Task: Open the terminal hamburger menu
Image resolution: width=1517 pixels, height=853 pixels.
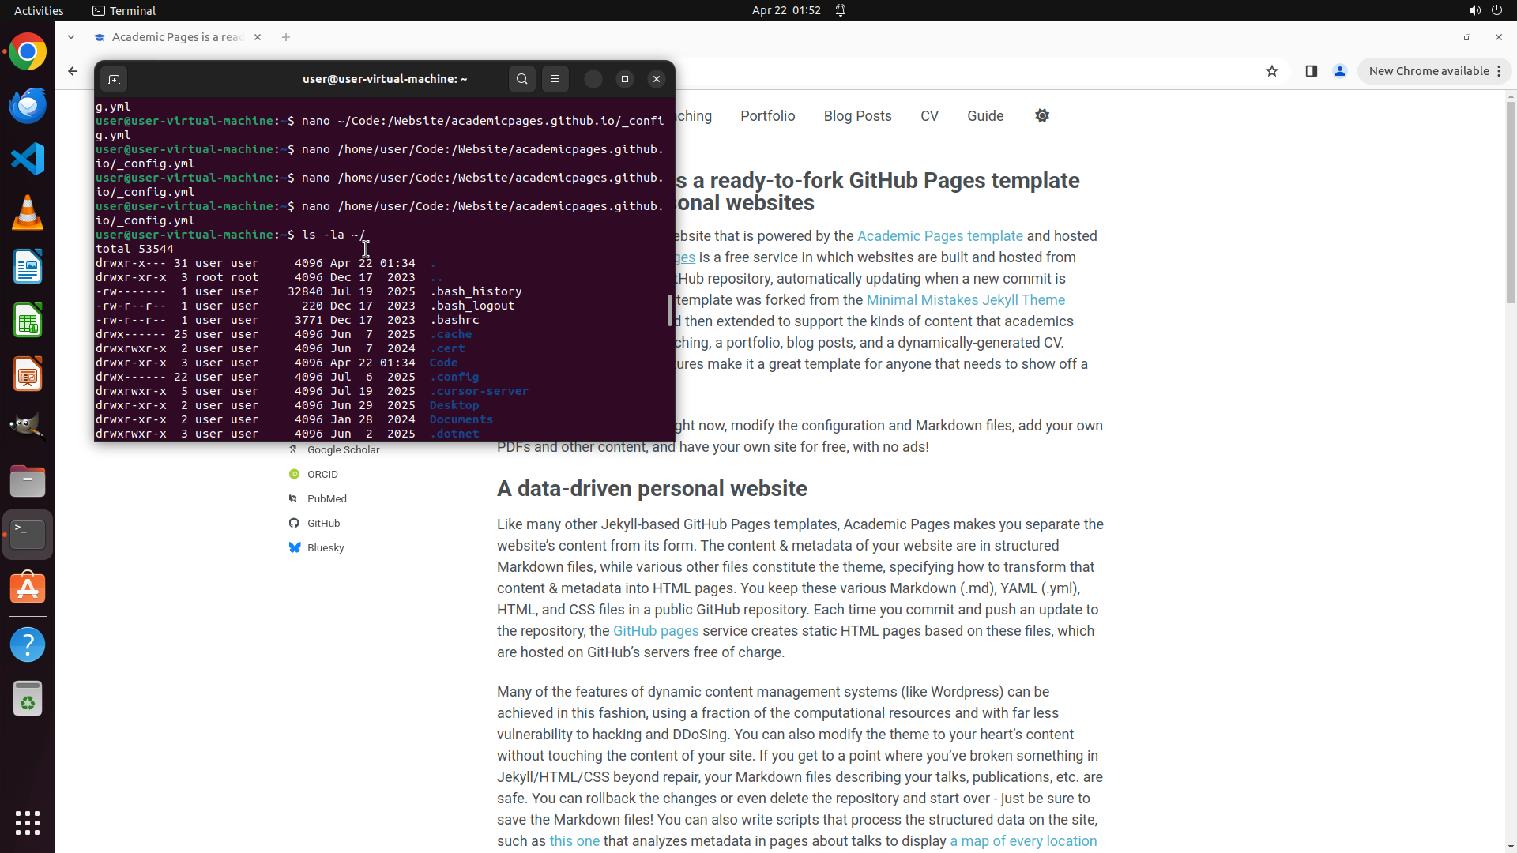Action: (x=555, y=79)
